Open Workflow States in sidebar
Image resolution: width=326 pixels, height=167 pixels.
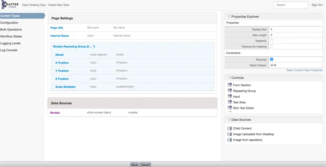[11, 37]
